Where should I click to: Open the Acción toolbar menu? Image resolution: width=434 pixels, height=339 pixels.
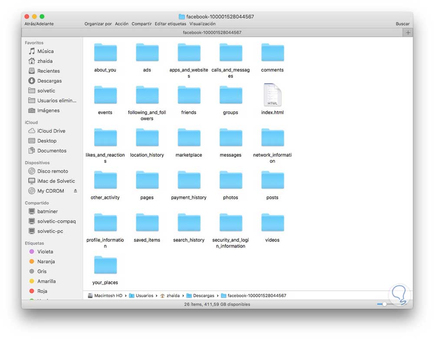[122, 24]
